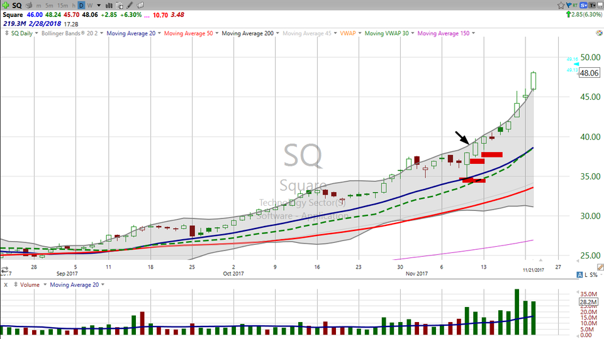Viewport: 604px width, 339px height.
Task: Open the Moving Average 45 menu
Action: pyautogui.click(x=310, y=33)
